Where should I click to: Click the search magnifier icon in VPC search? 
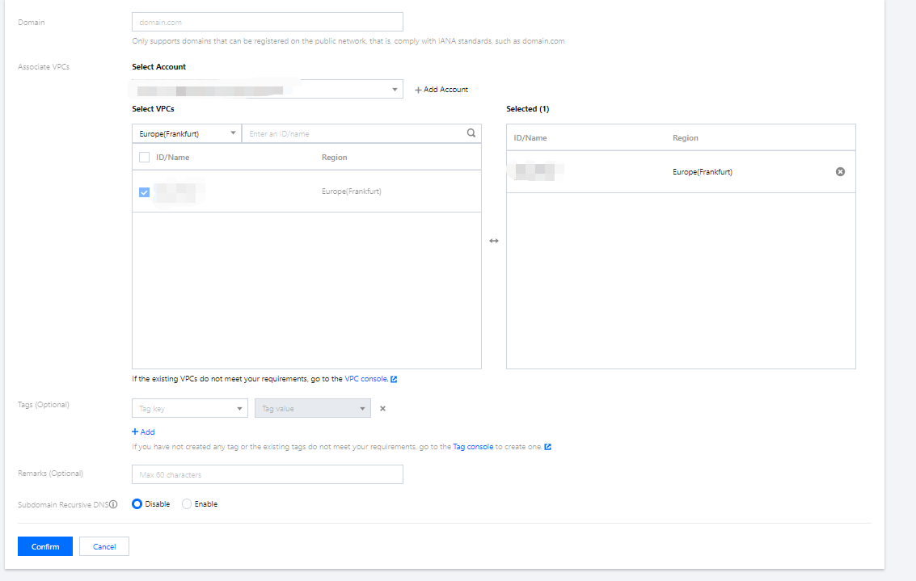coord(471,133)
